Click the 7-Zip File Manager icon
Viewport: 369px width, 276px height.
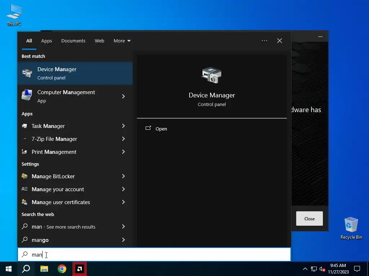[25, 139]
